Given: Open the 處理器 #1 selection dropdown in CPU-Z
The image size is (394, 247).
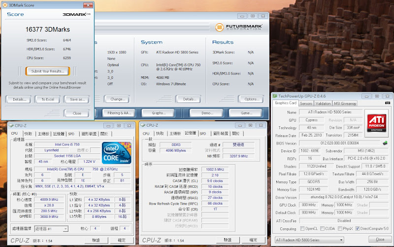Looking at the screenshot, I should coord(51,229).
